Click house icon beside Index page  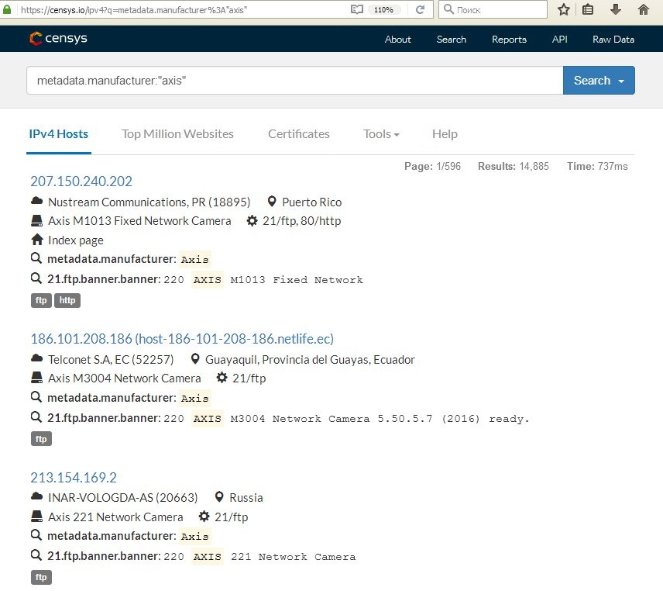37,240
